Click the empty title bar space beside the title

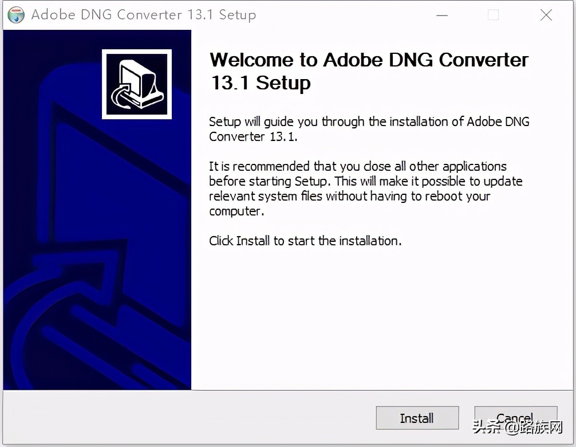point(344,15)
